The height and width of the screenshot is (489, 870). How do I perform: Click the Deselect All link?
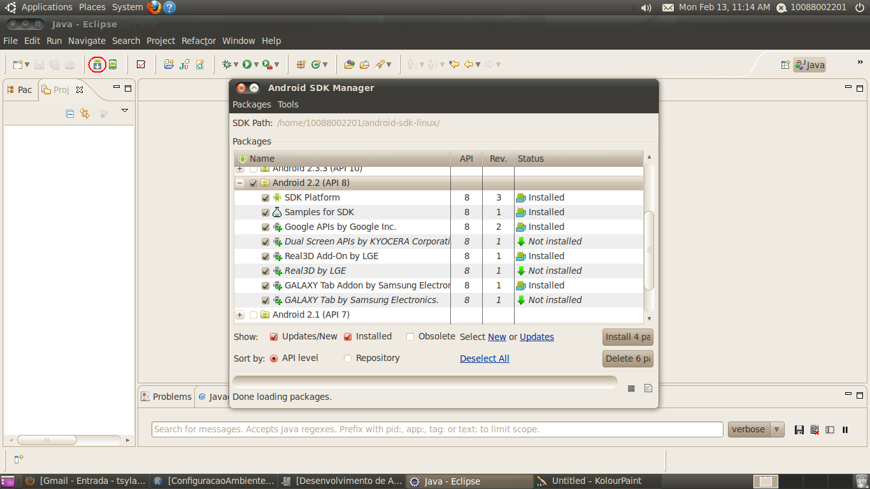coord(485,358)
